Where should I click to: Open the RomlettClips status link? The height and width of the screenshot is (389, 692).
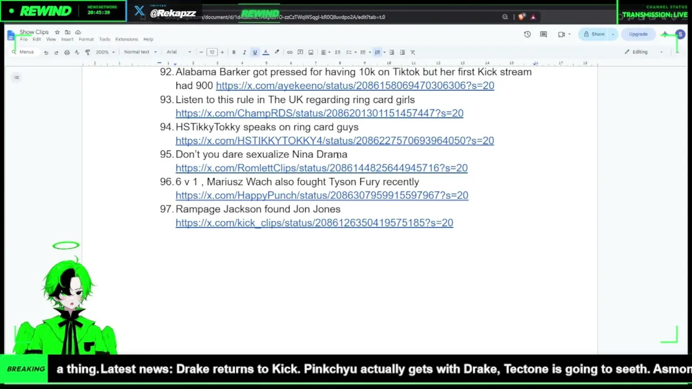click(x=322, y=168)
